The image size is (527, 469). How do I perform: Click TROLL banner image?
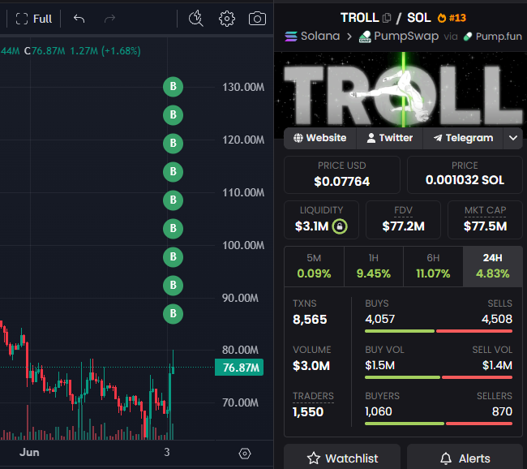tap(401, 90)
